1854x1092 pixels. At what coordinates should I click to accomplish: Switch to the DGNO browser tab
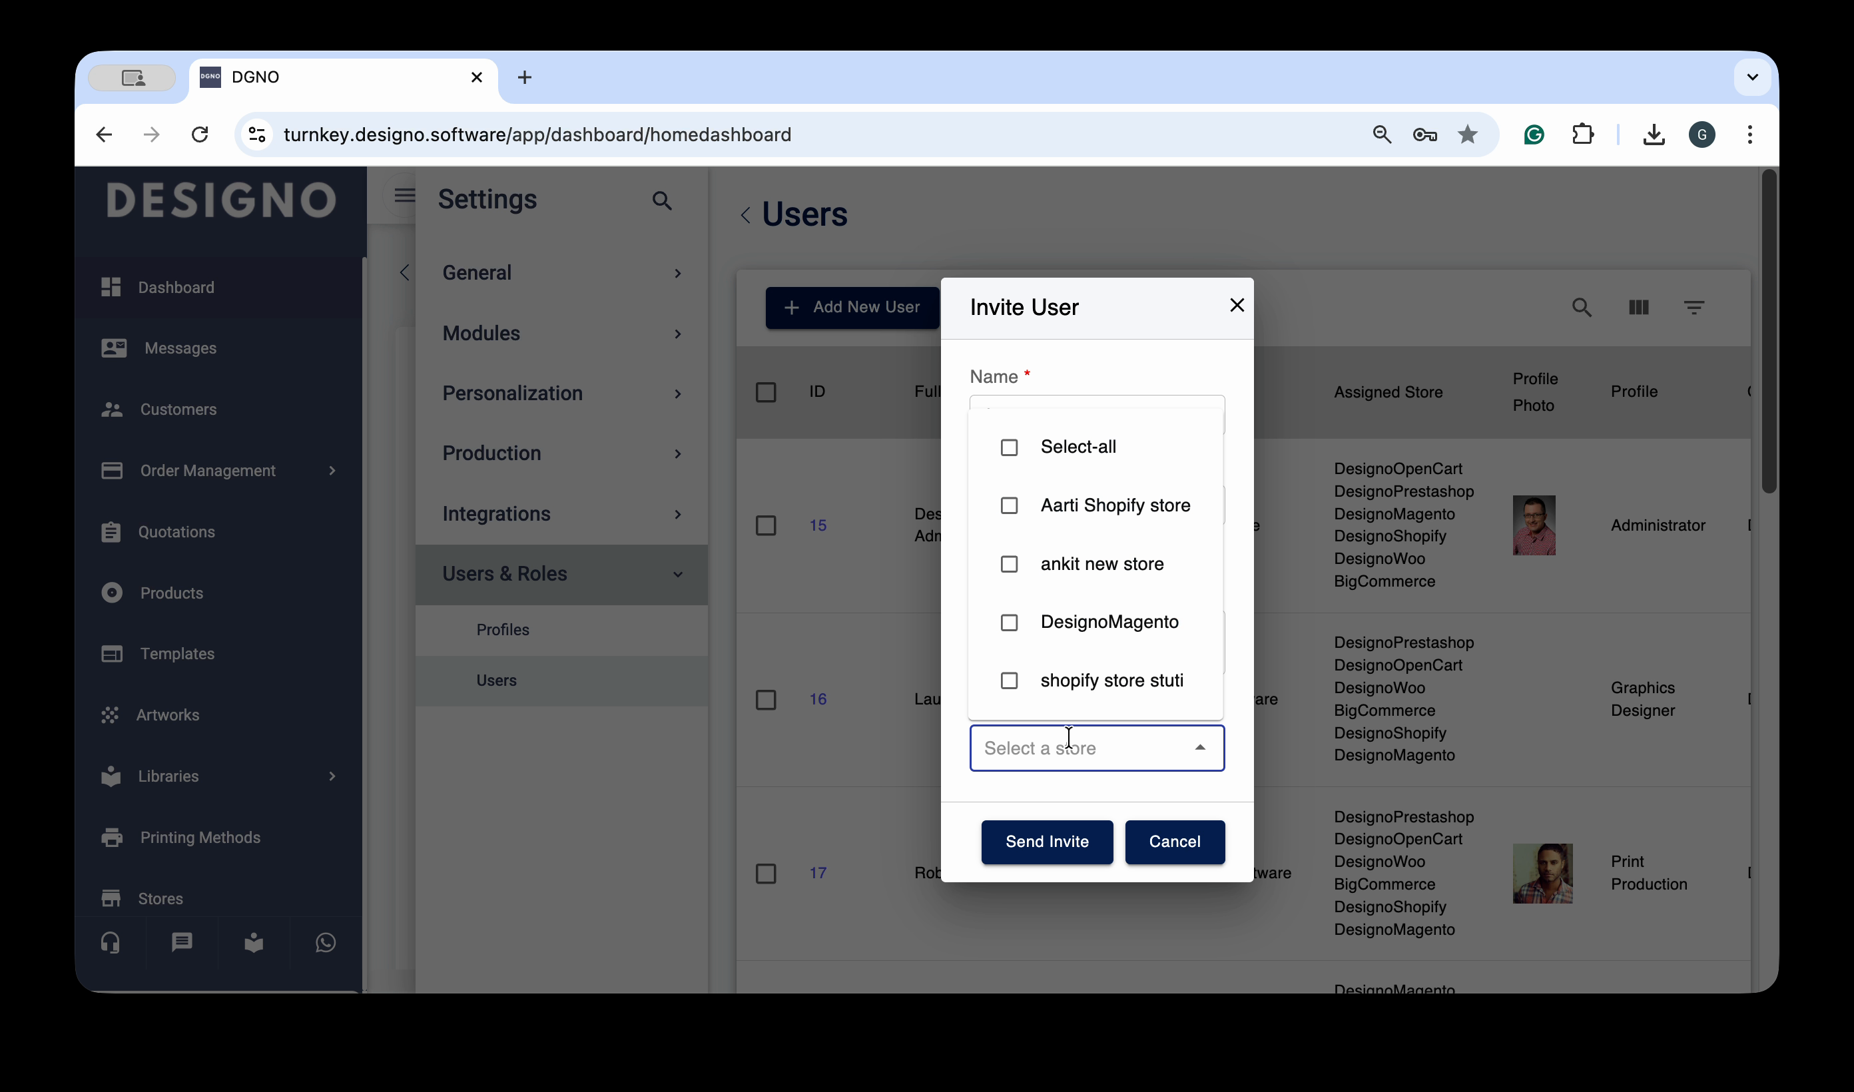click(343, 77)
